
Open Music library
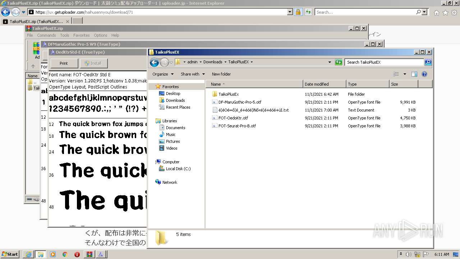point(171,135)
